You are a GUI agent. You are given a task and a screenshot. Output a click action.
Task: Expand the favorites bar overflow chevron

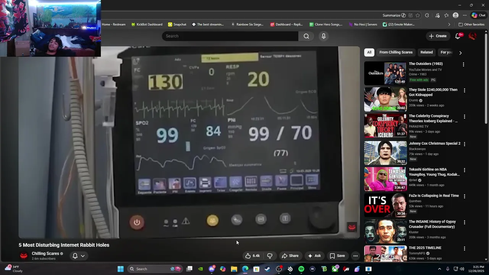pos(449,24)
